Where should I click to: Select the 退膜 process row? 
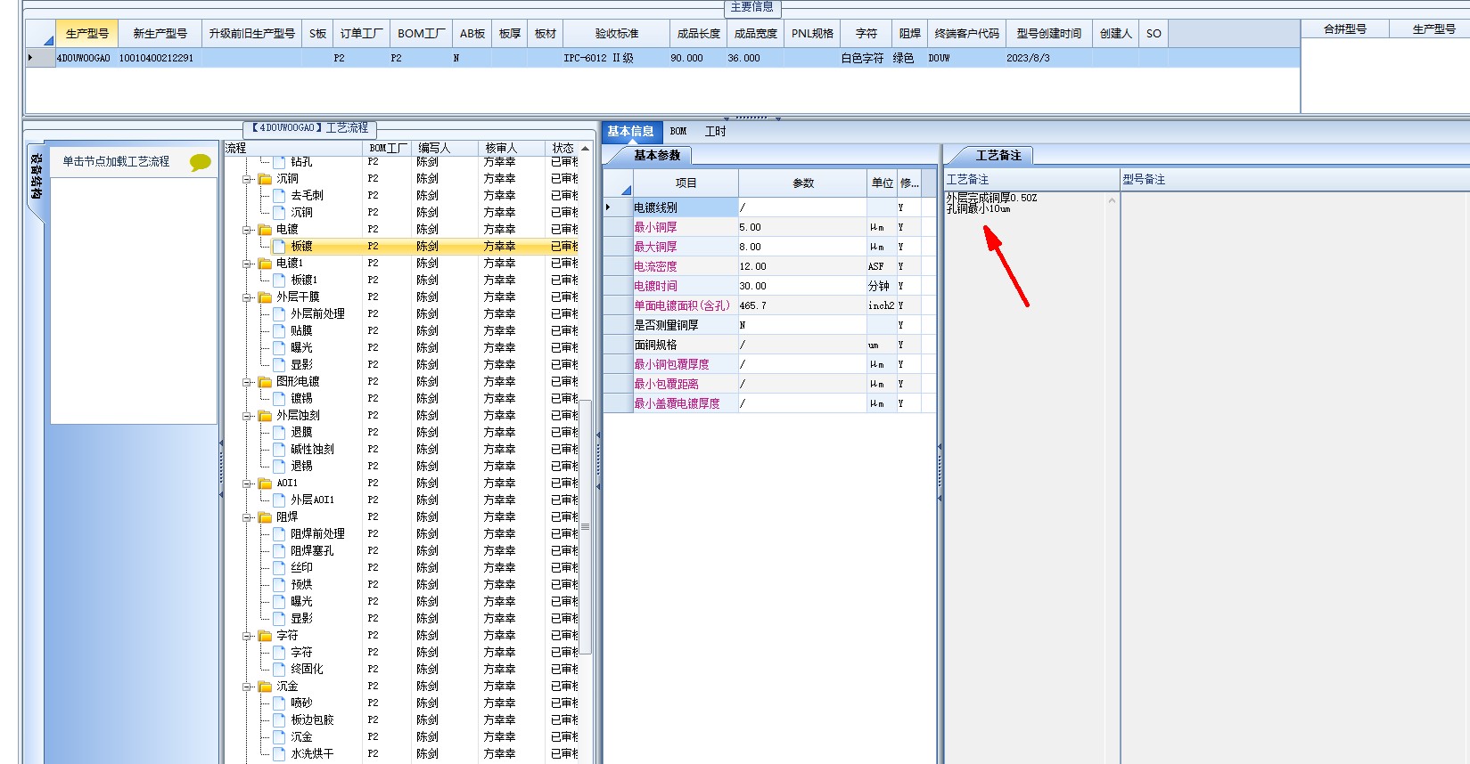tap(401, 433)
